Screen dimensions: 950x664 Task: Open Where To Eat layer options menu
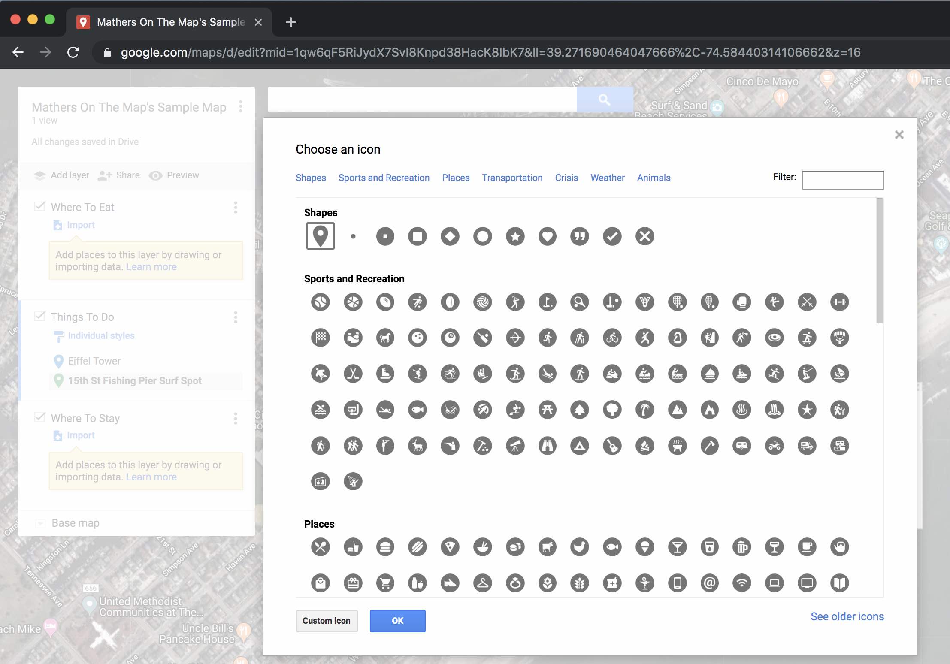pos(235,208)
